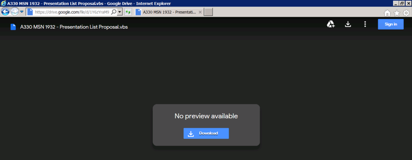Close the A330 MSN 1932 tab
Viewport: 412px width, 160px height.
(200, 12)
